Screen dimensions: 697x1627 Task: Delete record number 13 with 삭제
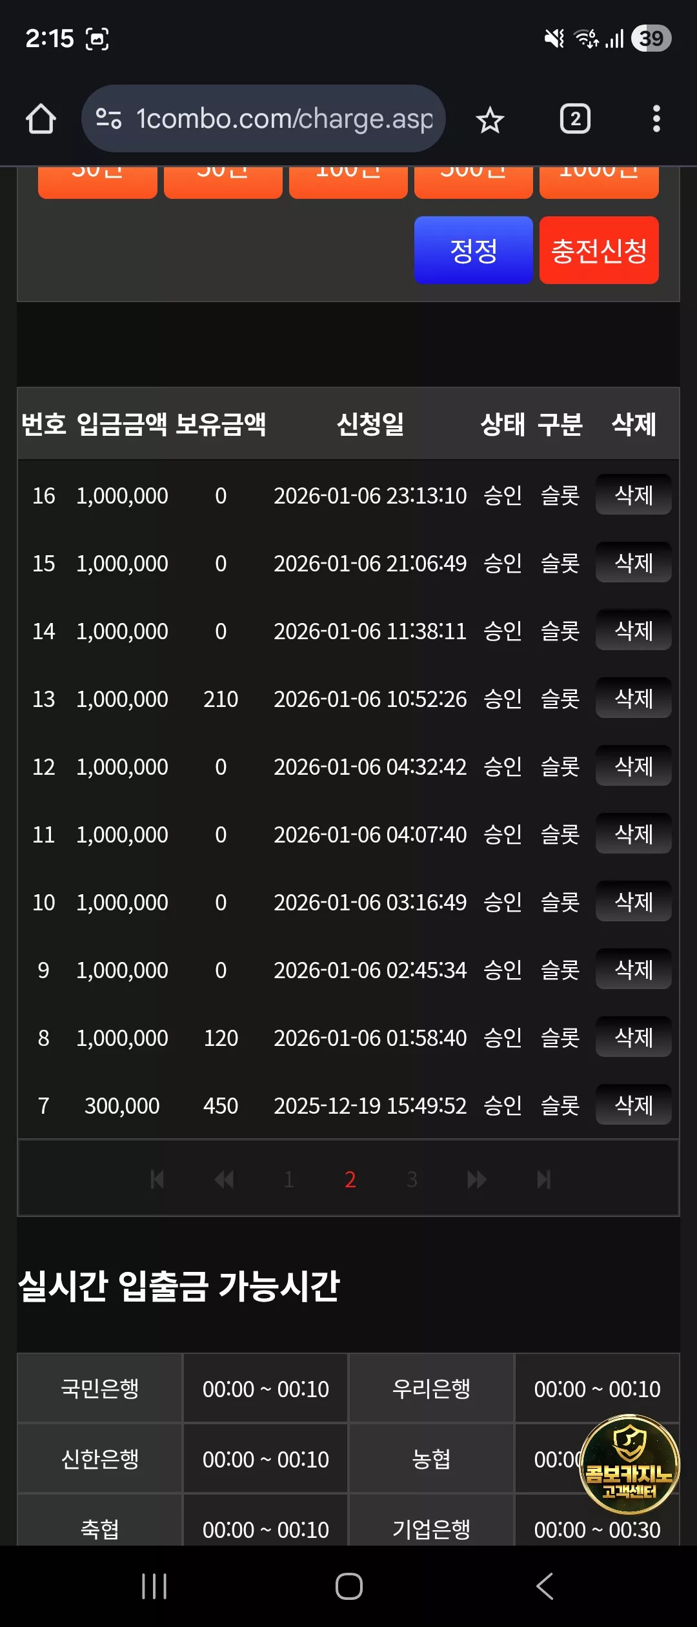point(634,698)
